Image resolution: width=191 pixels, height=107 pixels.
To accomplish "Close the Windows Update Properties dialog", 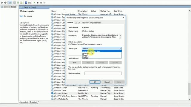I will pos(123,18).
